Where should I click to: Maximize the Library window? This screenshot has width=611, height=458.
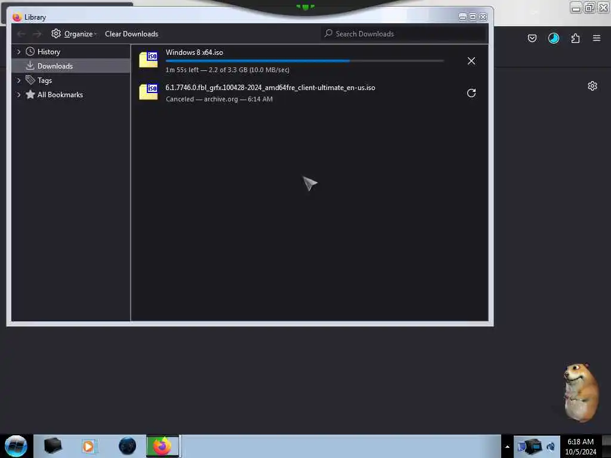[x=473, y=17]
